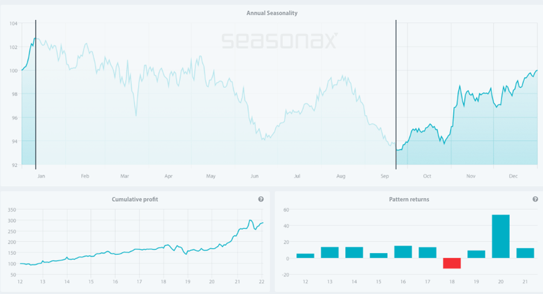Viewport: 543px width, 294px height.
Task: Click the Seasonax watermark logo
Action: [x=279, y=40]
